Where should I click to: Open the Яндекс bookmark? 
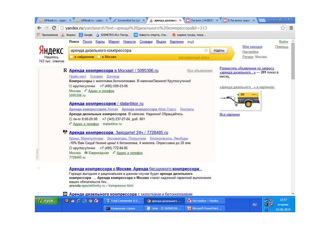(69, 35)
